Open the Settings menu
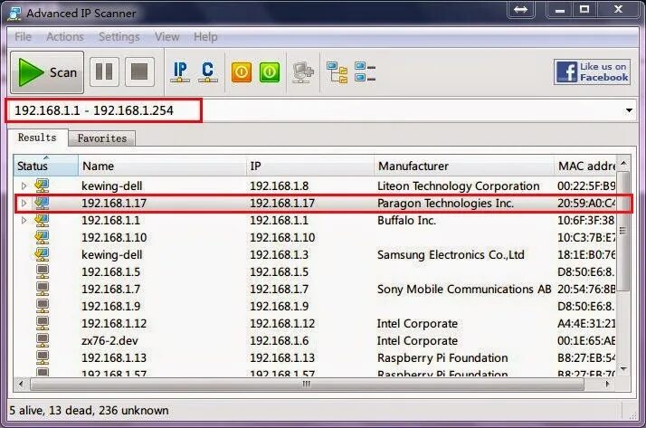The height and width of the screenshot is (428, 646). tap(119, 37)
